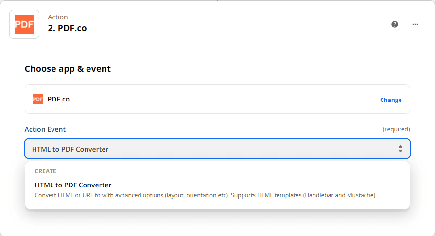Screen dimensions: 435x236
Task: Click the "(required)" indicator text
Action: click(x=396, y=129)
